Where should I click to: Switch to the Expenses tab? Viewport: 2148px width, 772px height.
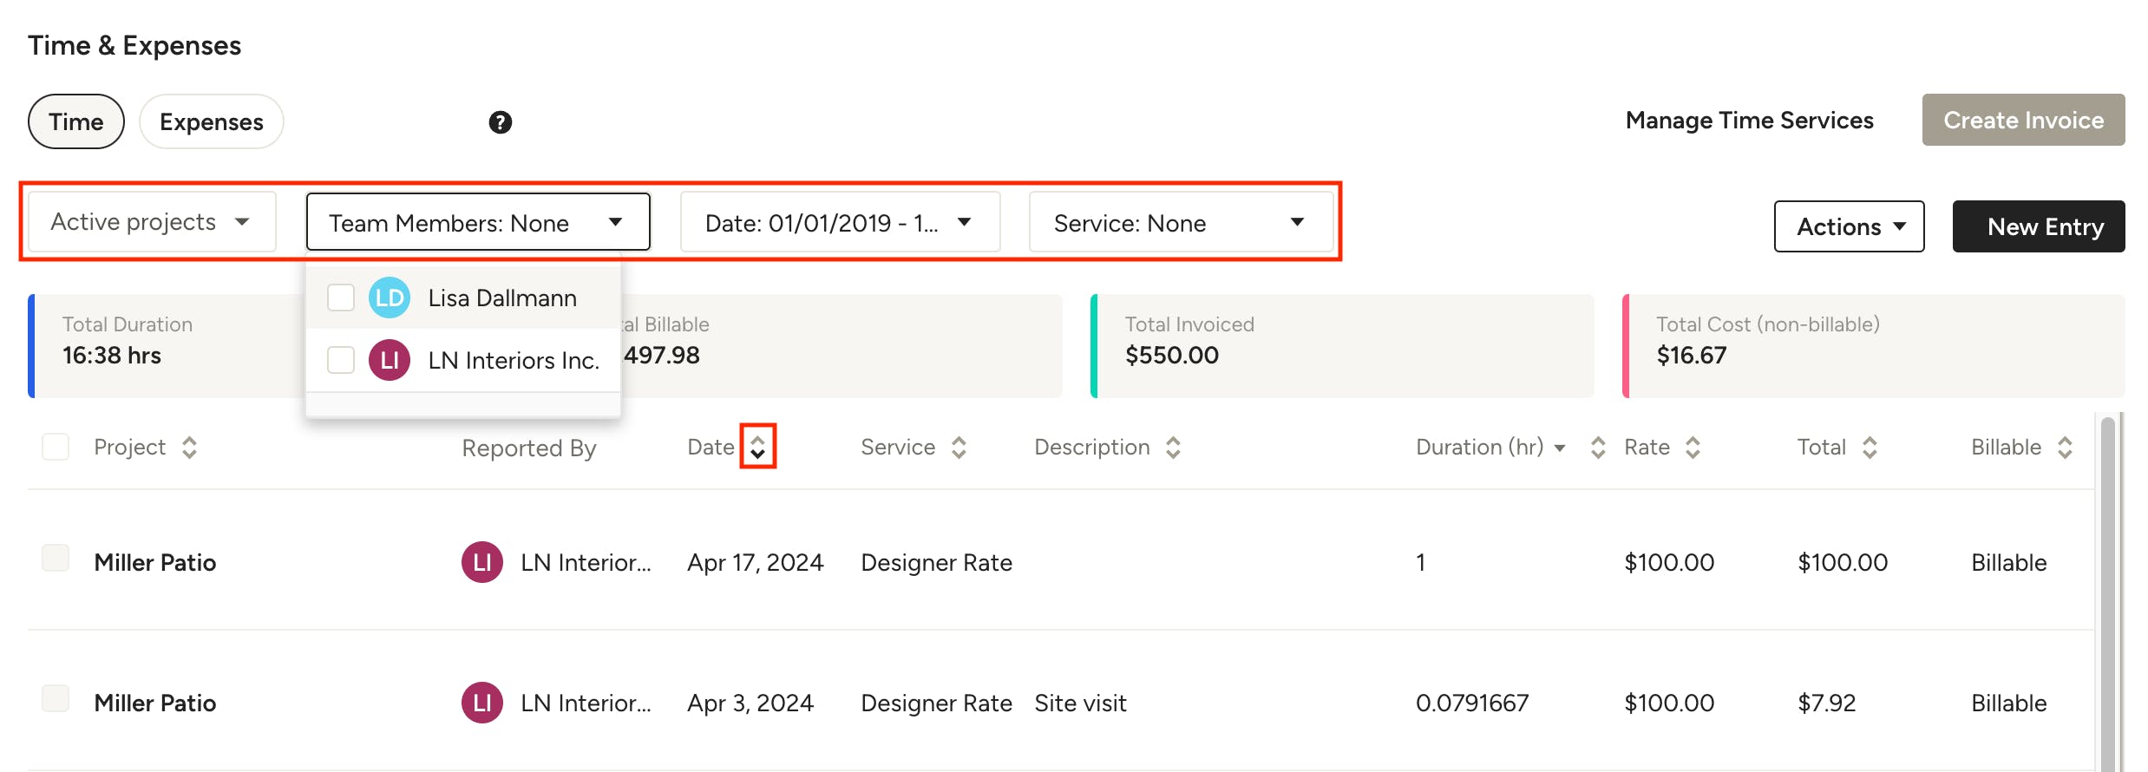(212, 121)
